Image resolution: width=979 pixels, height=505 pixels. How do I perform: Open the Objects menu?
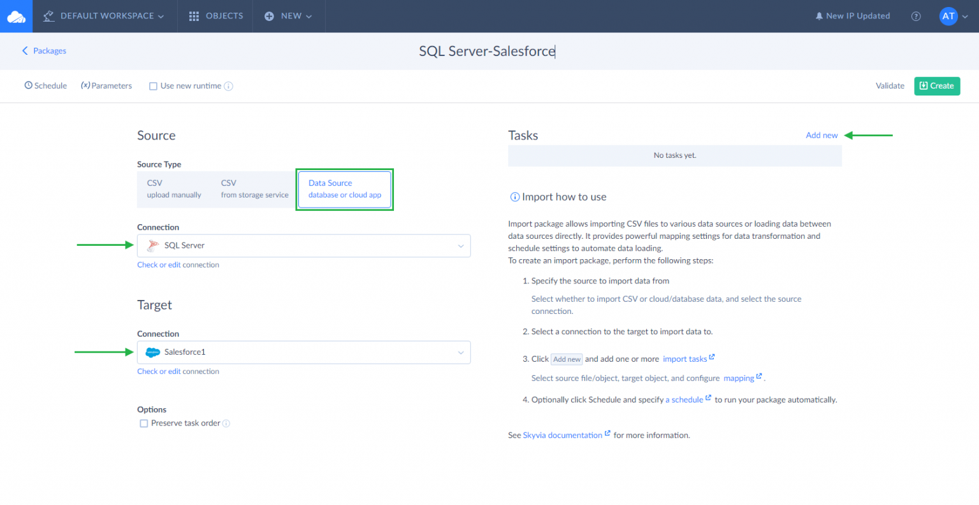[x=216, y=16]
